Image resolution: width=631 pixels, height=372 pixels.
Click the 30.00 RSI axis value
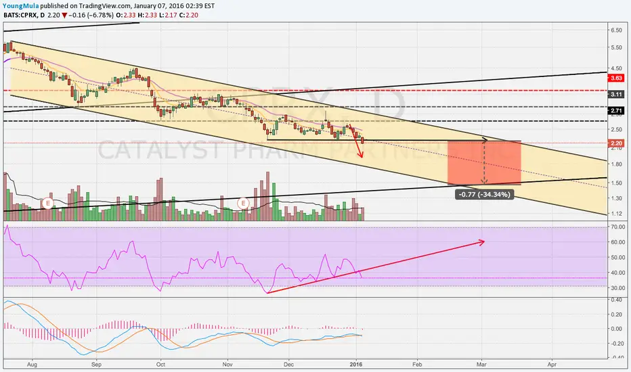[617, 288]
